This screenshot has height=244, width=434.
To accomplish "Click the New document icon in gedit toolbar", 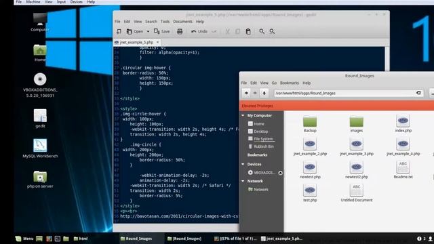I will coord(119,31).
